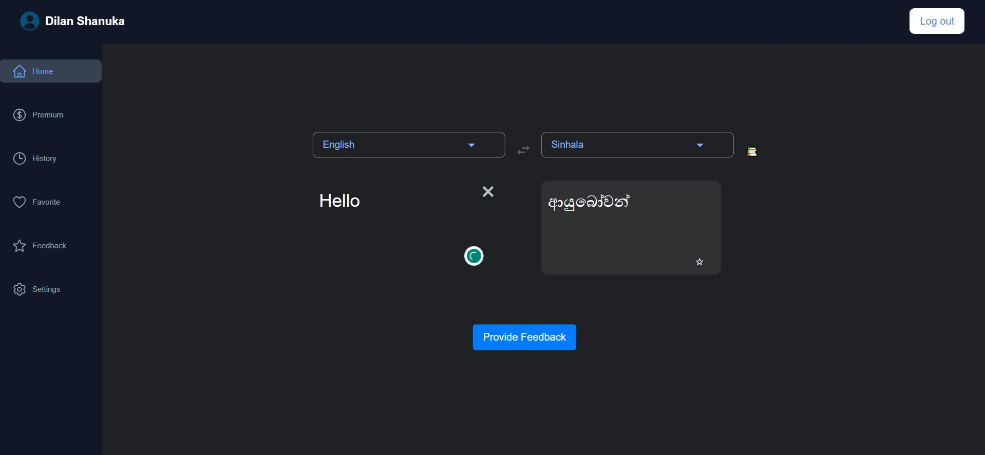This screenshot has height=455, width=985.
Task: Click the Settings gear icon
Action: (x=20, y=289)
